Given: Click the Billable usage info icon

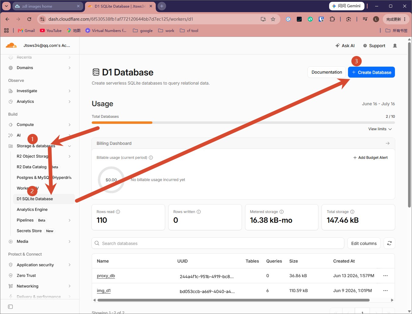Looking at the screenshot, I should (151, 158).
